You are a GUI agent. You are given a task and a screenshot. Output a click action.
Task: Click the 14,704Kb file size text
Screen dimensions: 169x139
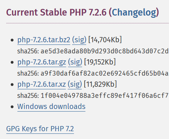click(x=105, y=40)
